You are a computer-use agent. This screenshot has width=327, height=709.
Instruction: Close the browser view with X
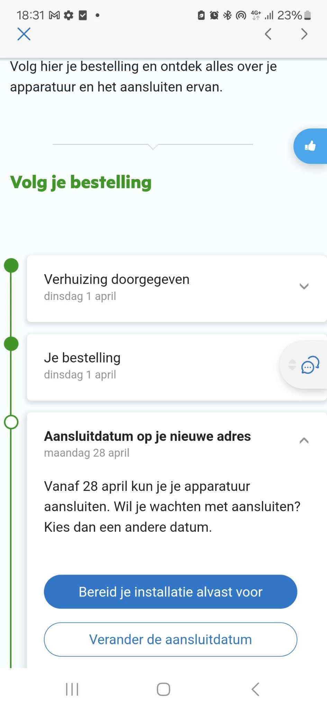point(24,34)
